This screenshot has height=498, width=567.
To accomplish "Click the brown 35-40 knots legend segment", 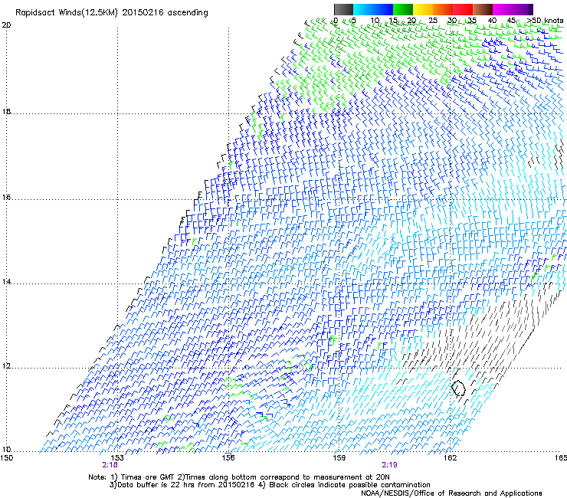I will pyautogui.click(x=483, y=9).
